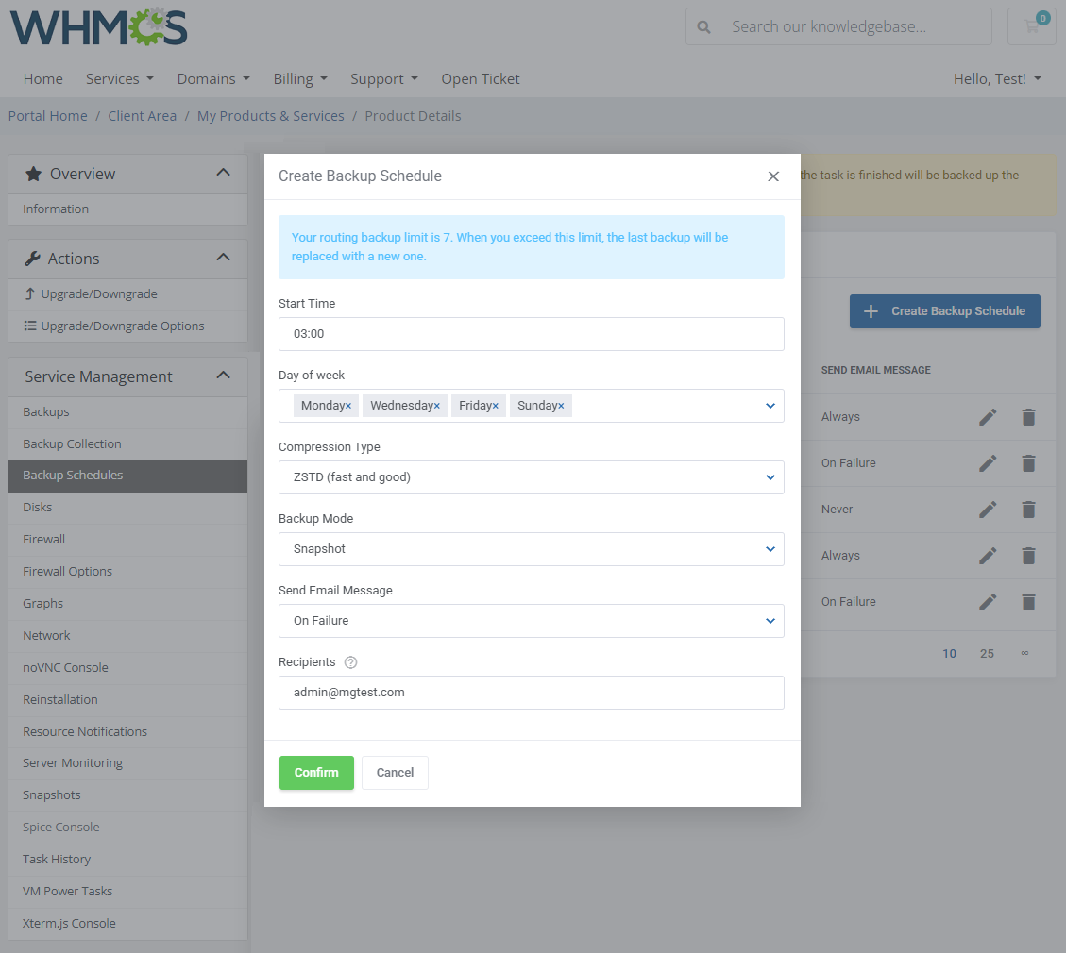1066x953 pixels.
Task: Show 25 entries per page
Action: pyautogui.click(x=987, y=654)
